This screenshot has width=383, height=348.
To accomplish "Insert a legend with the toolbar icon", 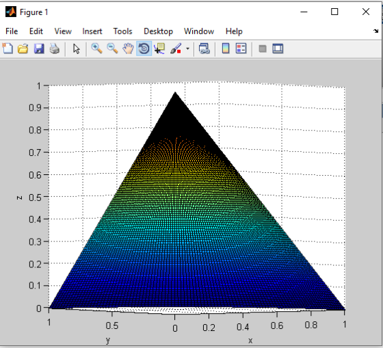I will 241,49.
